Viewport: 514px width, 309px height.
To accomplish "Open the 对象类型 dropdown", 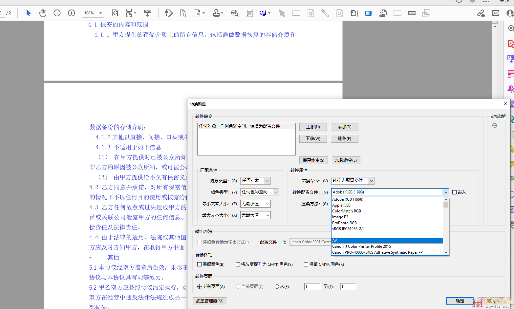I will [x=255, y=181].
